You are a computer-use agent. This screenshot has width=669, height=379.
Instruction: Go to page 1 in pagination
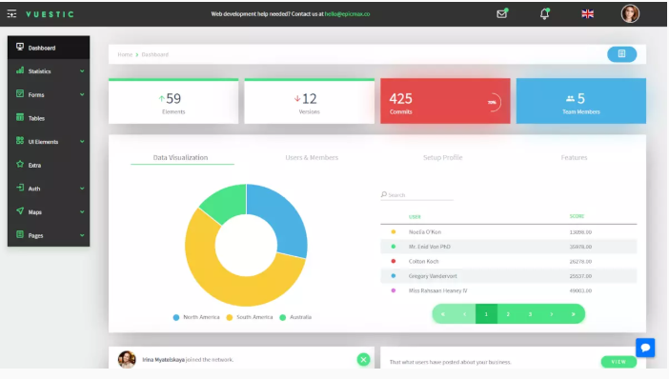point(486,314)
